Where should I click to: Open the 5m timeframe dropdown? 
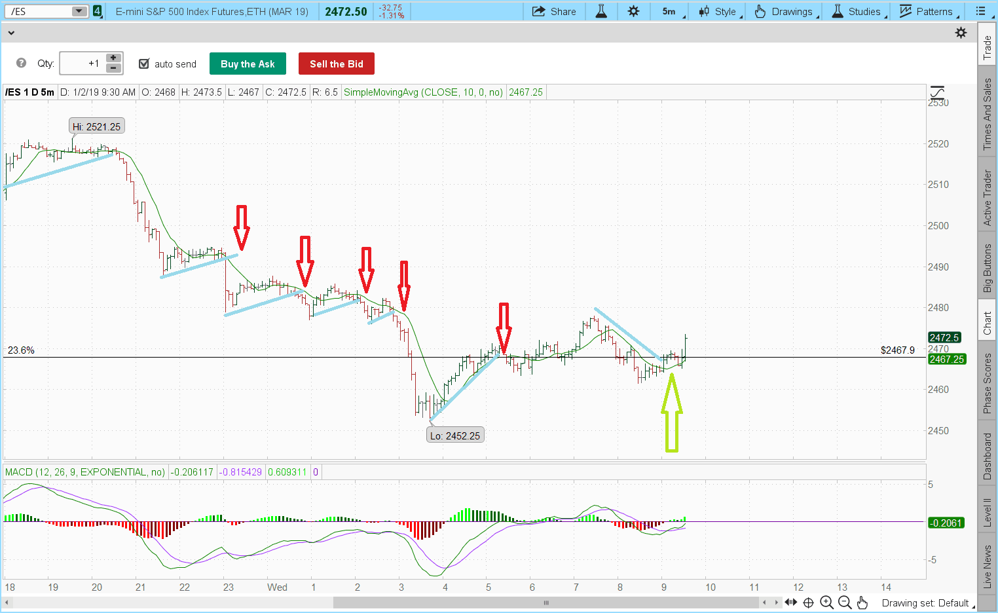(670, 11)
